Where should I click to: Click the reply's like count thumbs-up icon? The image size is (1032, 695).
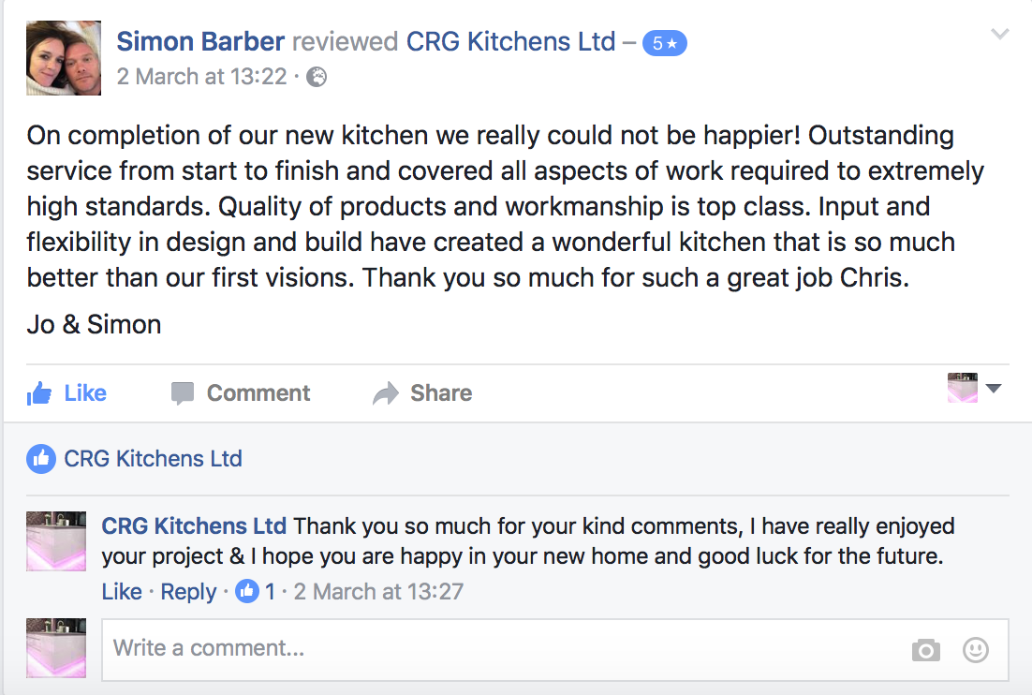click(247, 591)
